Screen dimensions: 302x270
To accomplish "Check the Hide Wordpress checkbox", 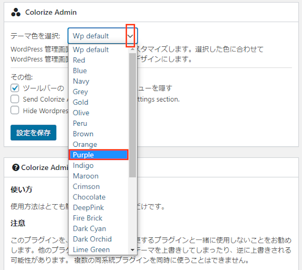I will 15,110.
